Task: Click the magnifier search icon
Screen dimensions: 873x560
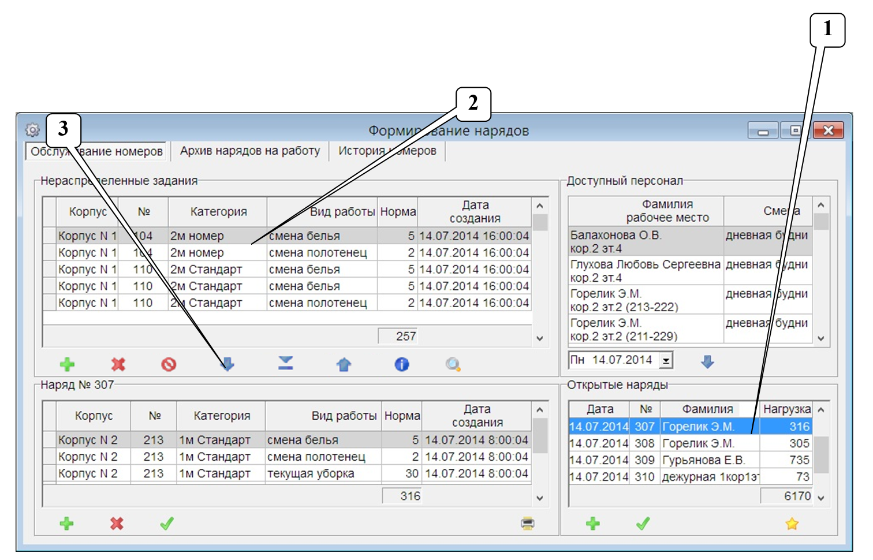Action: 453,364
